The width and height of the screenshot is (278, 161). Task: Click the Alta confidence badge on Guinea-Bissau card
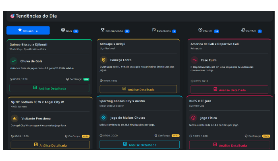point(86,79)
